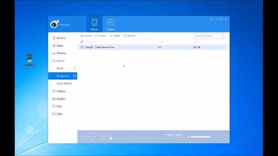The image size is (278, 156).
Task: Expand the Info section arrow
Action: point(74,107)
